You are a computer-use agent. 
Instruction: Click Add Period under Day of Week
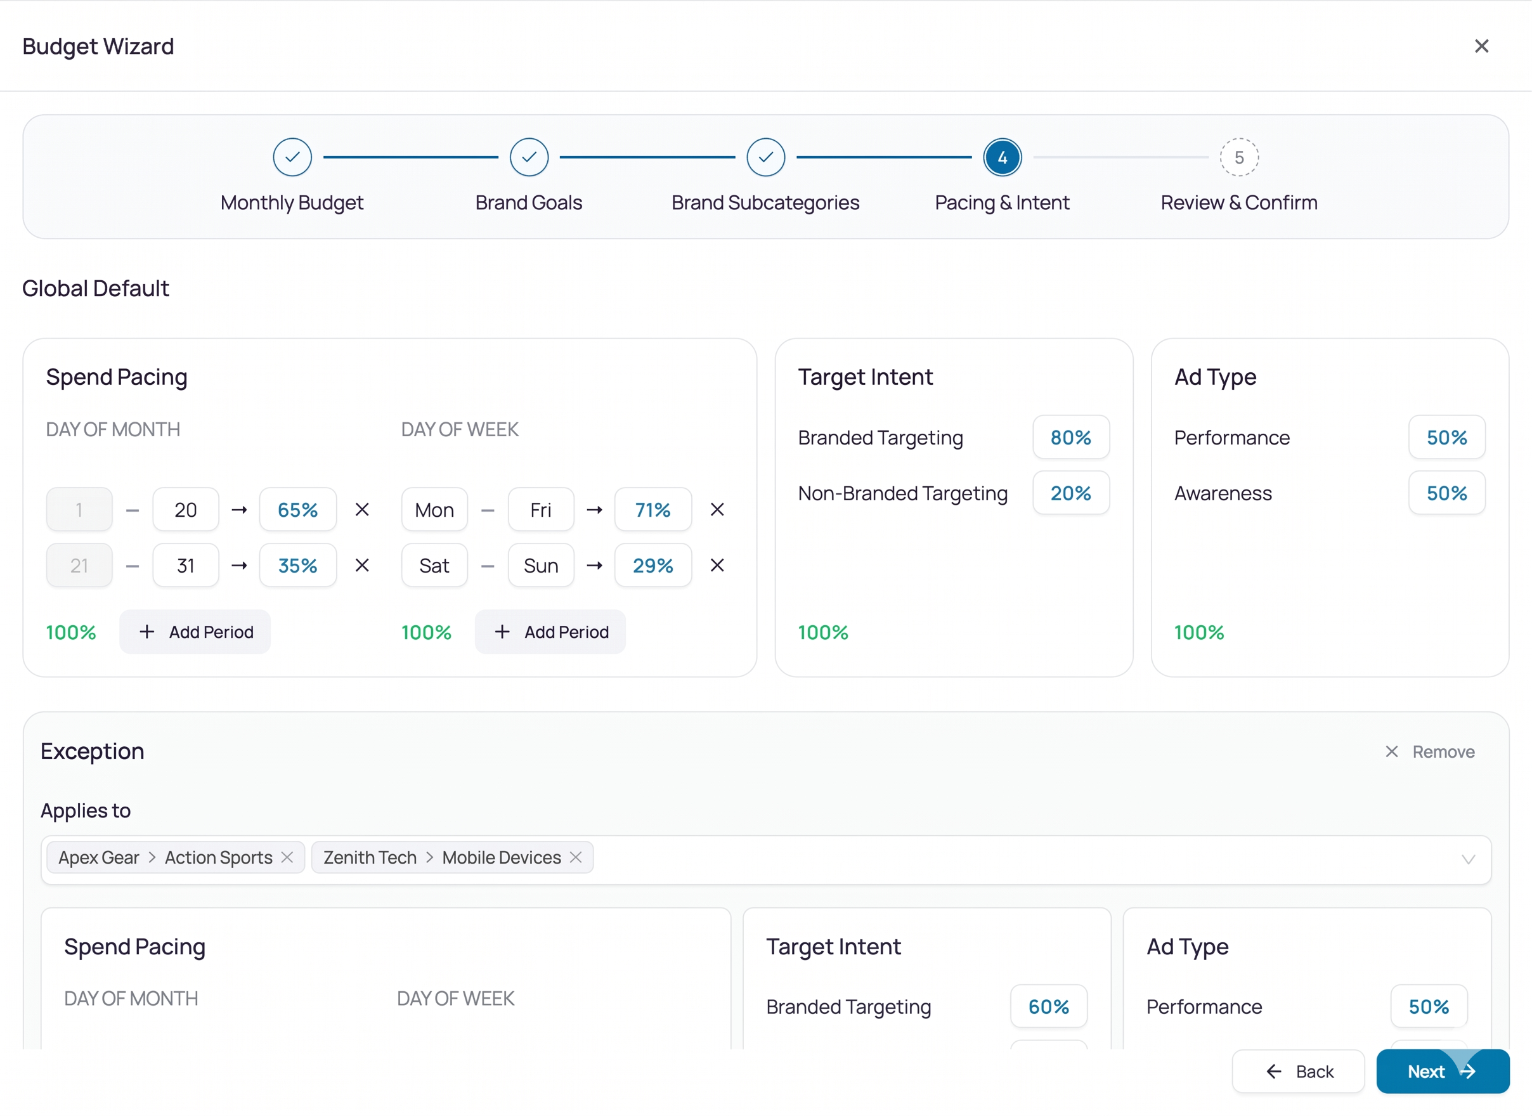click(x=550, y=632)
